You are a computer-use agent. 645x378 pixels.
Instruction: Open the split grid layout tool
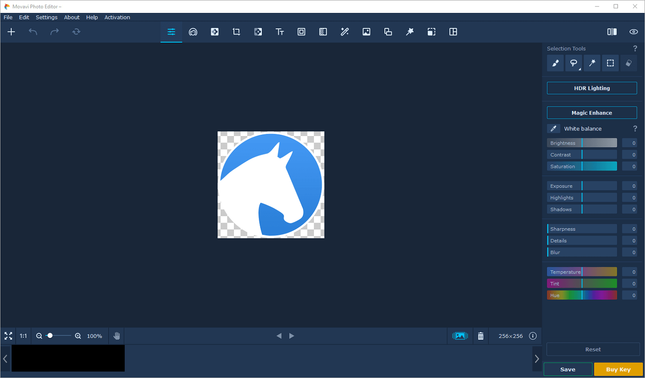(453, 32)
